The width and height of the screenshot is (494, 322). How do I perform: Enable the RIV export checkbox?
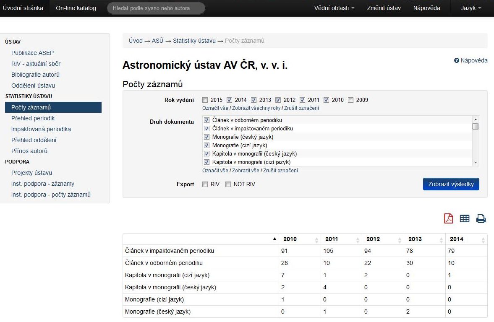[205, 184]
